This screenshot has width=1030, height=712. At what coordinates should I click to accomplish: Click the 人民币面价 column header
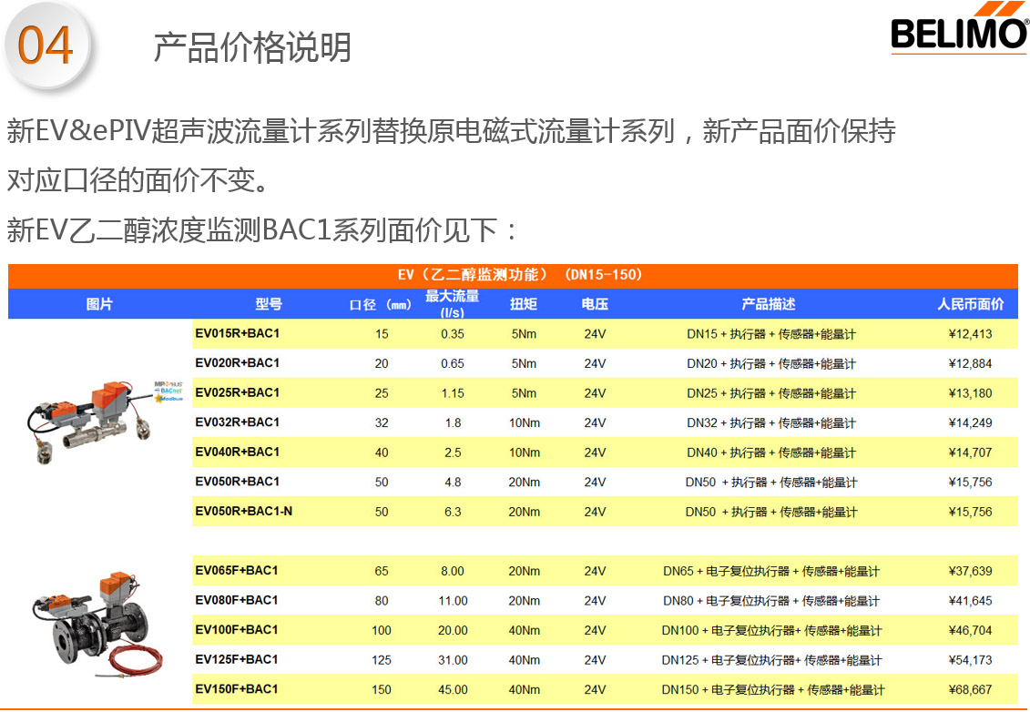[x=970, y=304]
